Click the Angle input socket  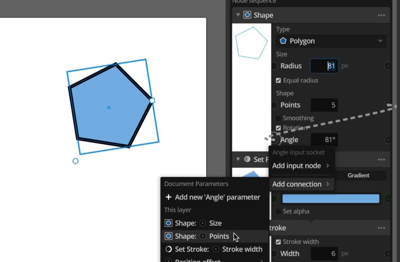(x=274, y=140)
